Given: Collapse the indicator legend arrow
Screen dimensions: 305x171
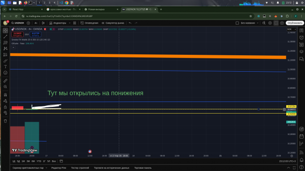Looking at the screenshot, I should (13, 48).
